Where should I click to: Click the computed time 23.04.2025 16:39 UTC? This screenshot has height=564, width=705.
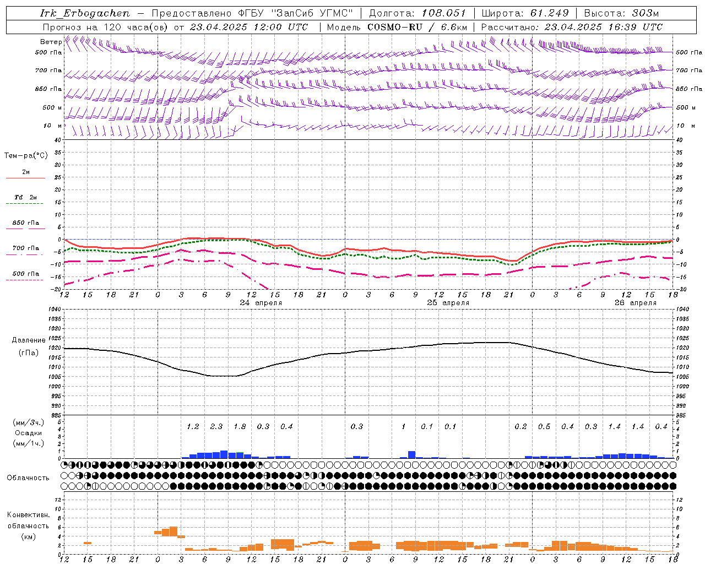coord(604,27)
